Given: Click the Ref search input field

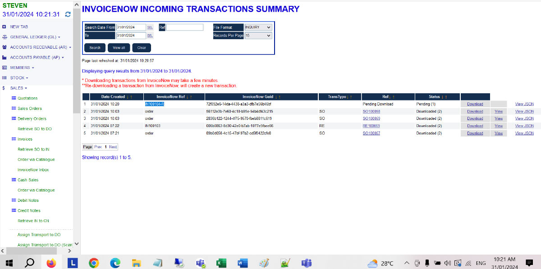Looking at the screenshot, I should [185, 27].
